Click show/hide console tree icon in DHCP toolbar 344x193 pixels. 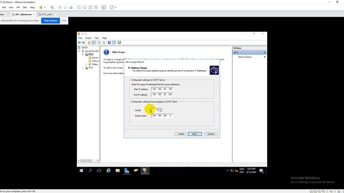(94, 42)
